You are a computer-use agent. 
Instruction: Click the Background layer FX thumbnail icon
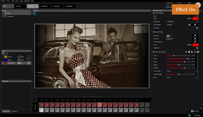pyautogui.click(x=5, y=63)
